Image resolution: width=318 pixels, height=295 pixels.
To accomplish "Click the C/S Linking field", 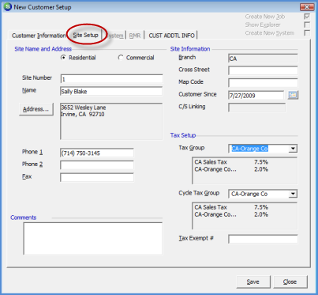I will tap(256, 108).
